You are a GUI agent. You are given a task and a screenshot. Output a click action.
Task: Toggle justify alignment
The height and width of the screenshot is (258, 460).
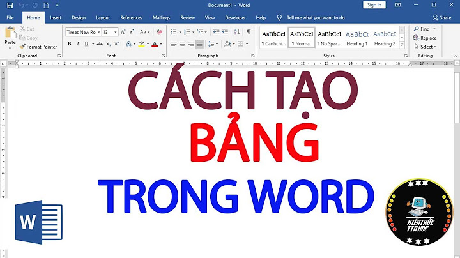coord(199,44)
